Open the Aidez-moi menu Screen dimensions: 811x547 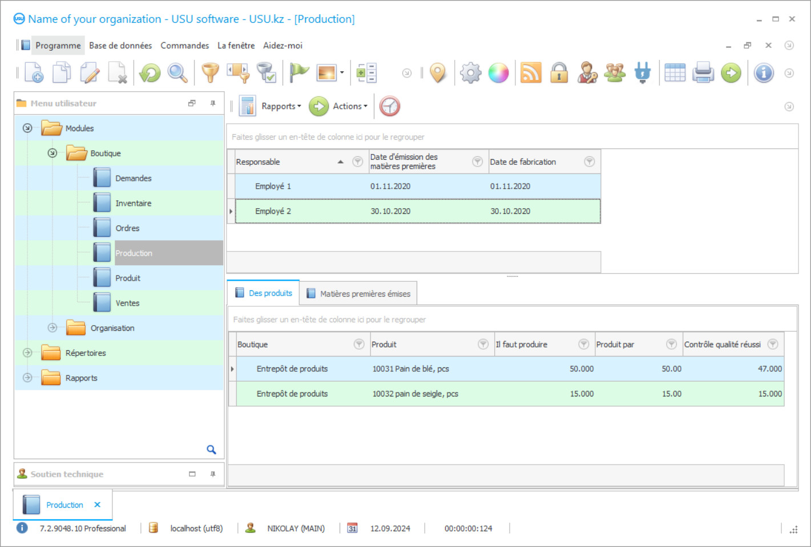(283, 46)
